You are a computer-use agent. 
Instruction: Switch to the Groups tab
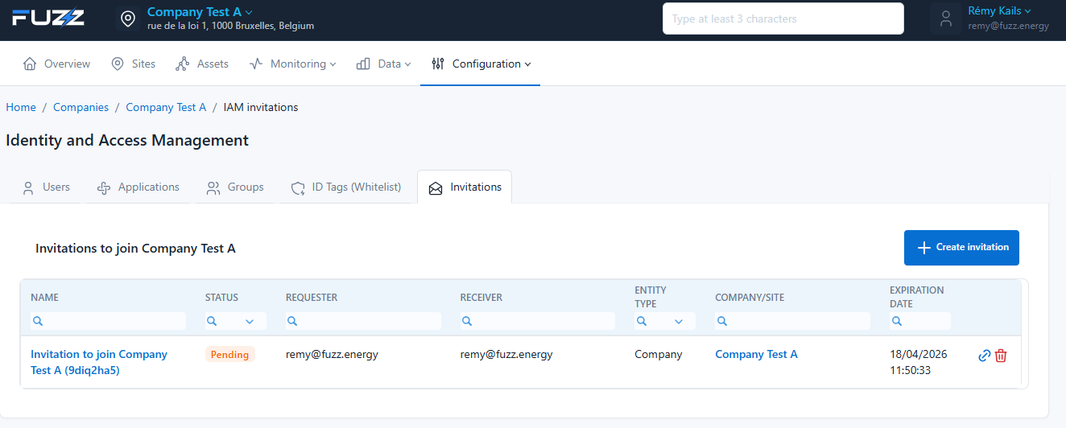click(x=235, y=187)
